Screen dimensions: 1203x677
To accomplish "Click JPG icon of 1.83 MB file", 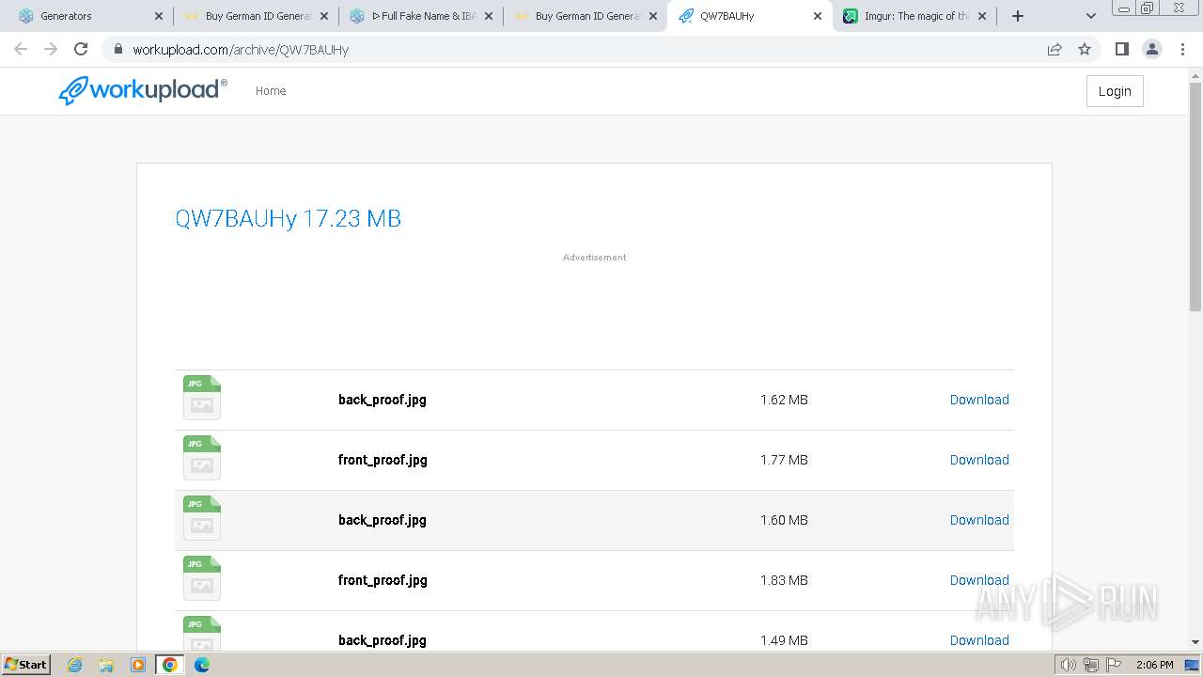I will [x=202, y=578].
